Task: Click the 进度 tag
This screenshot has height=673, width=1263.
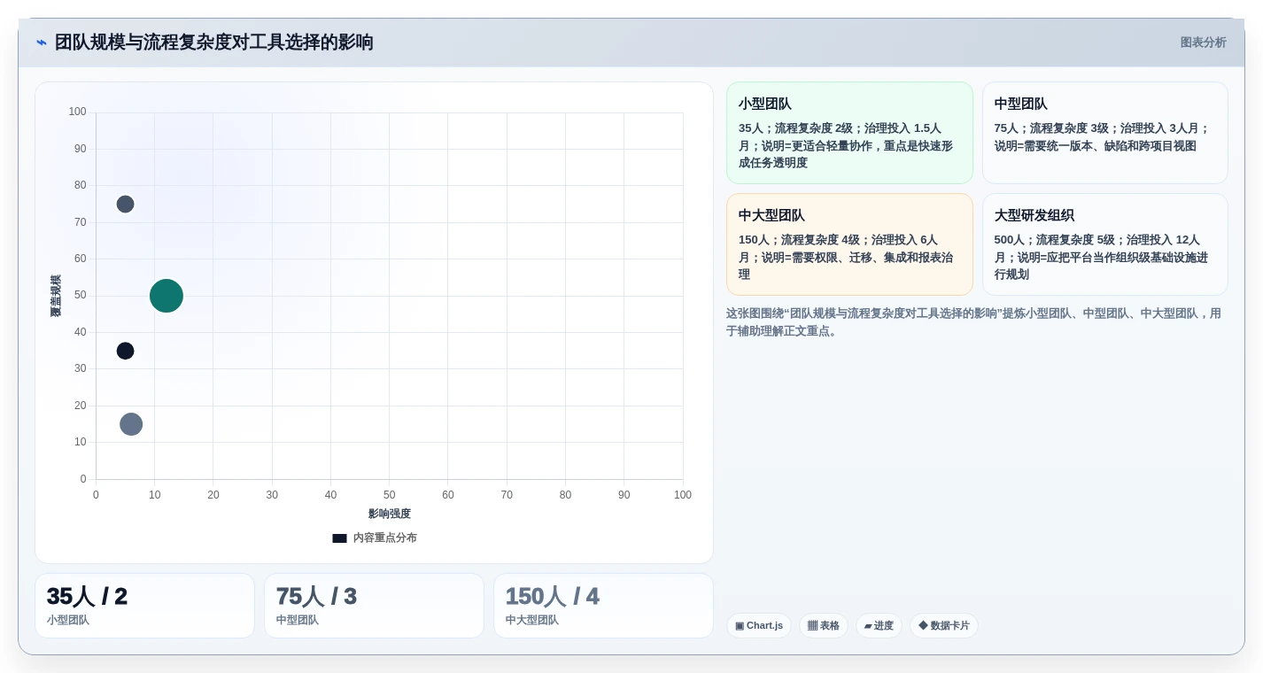Action: [x=879, y=626]
